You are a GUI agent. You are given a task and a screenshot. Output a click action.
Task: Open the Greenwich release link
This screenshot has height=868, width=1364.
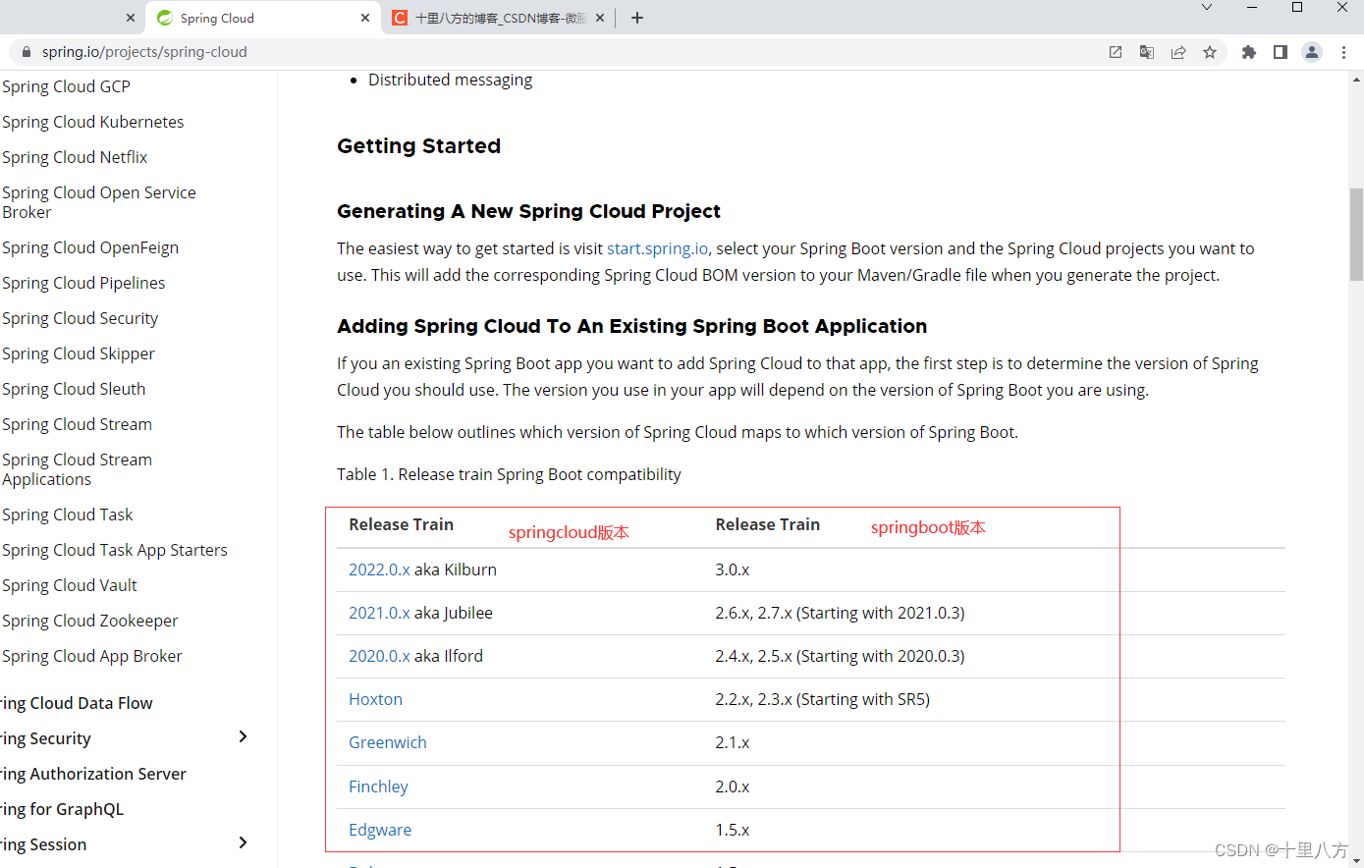(388, 742)
